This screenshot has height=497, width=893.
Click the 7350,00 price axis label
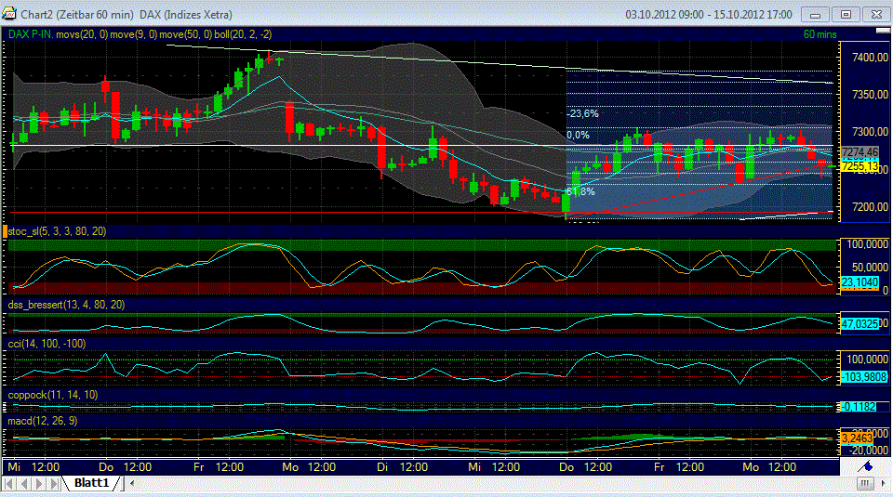(871, 95)
